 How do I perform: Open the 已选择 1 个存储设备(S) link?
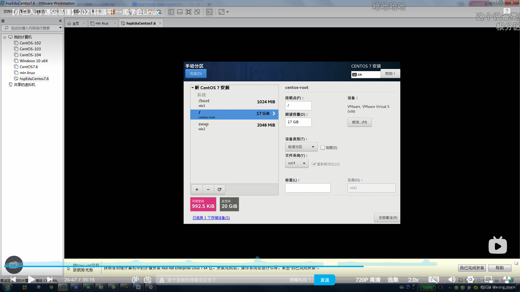click(x=211, y=218)
